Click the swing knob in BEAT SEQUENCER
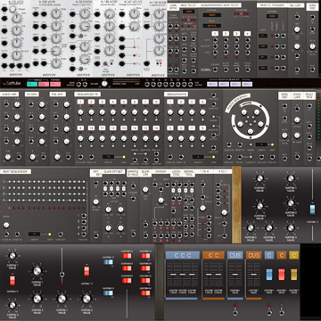The image size is (321, 321). click(6, 225)
